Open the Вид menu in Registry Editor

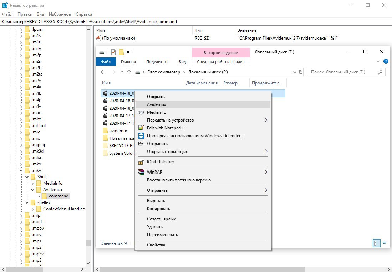coord(40,14)
